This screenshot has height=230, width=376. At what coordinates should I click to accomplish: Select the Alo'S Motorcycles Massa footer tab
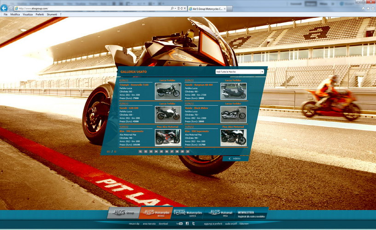(x=156, y=213)
